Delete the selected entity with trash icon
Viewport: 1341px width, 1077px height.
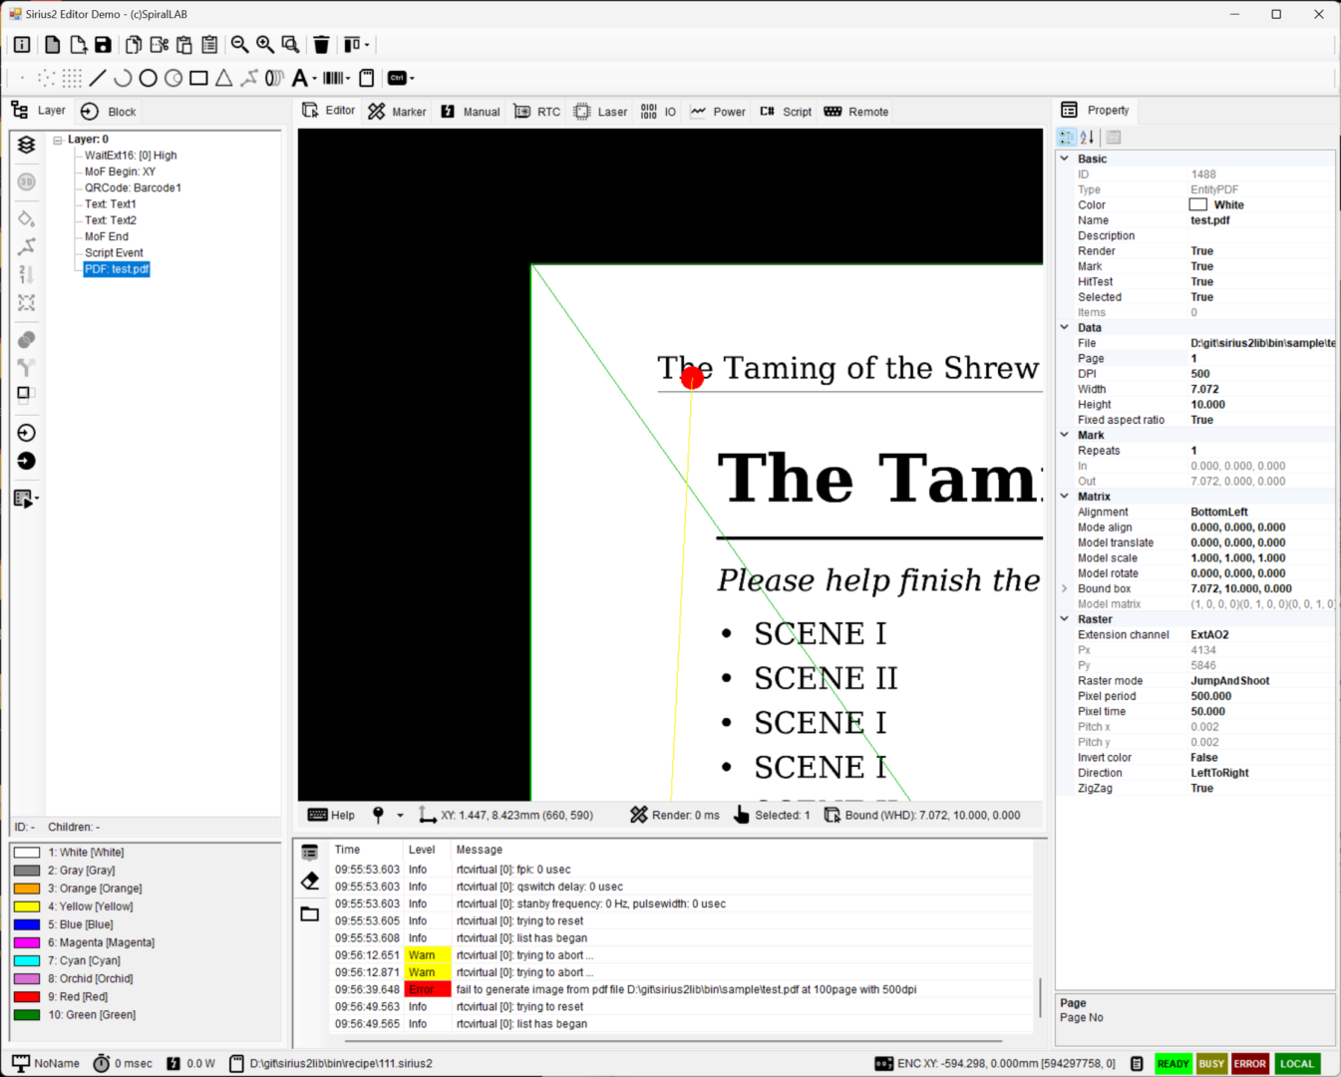pyautogui.click(x=321, y=45)
